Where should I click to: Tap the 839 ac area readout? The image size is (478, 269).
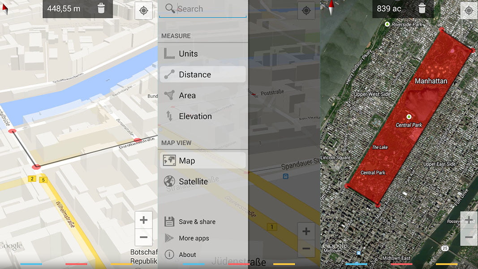coord(389,9)
